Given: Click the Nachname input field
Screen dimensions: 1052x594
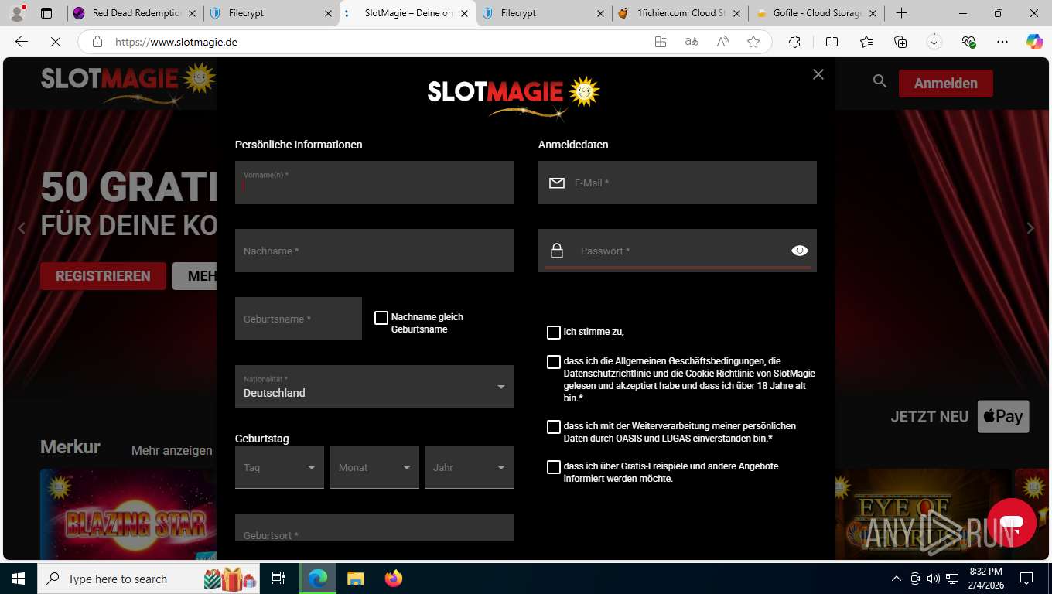Looking at the screenshot, I should (x=374, y=251).
